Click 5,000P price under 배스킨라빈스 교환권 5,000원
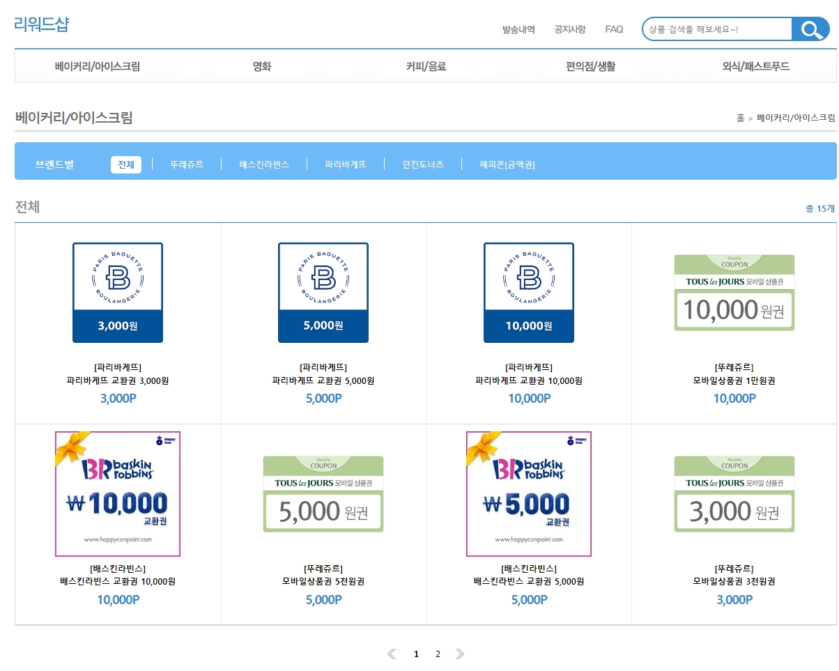This screenshot has height=671, width=839. [x=529, y=600]
